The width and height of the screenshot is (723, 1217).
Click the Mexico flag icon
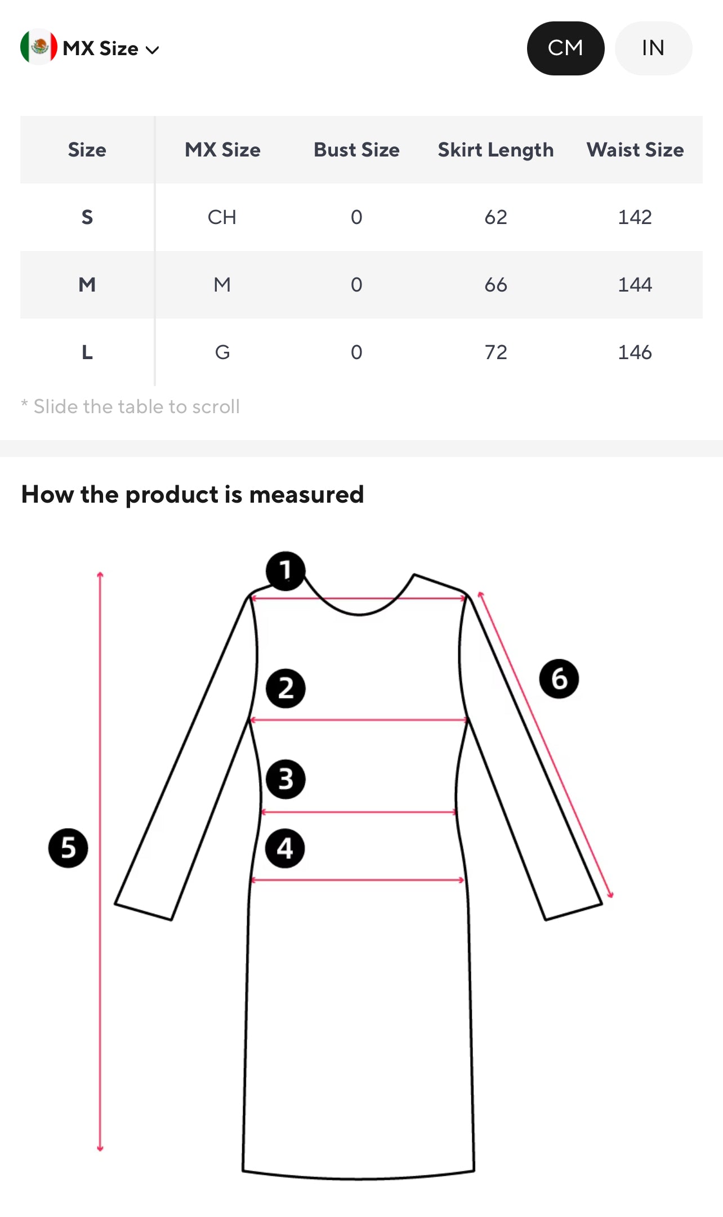[38, 47]
